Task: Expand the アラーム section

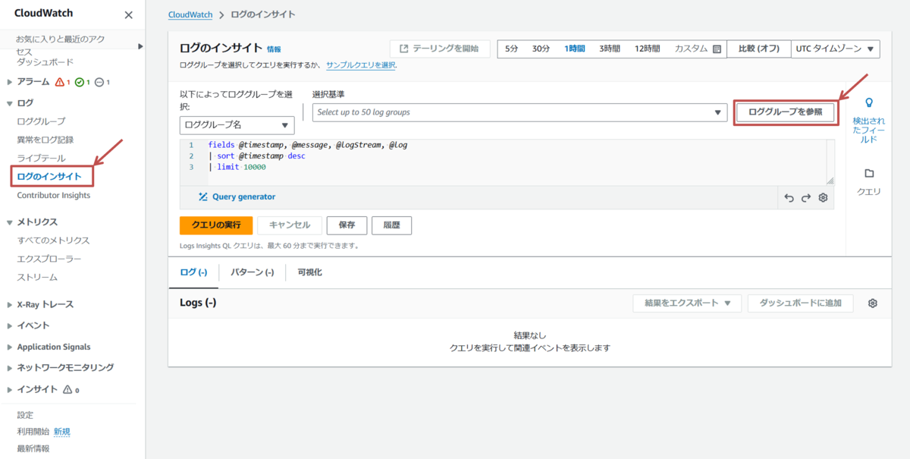Action: [9, 82]
